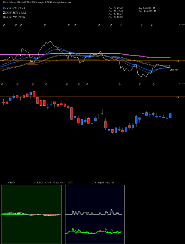Click the 'Avg V: 0.006 M' volume text
Screen dimensions: 185x244
[147, 8]
